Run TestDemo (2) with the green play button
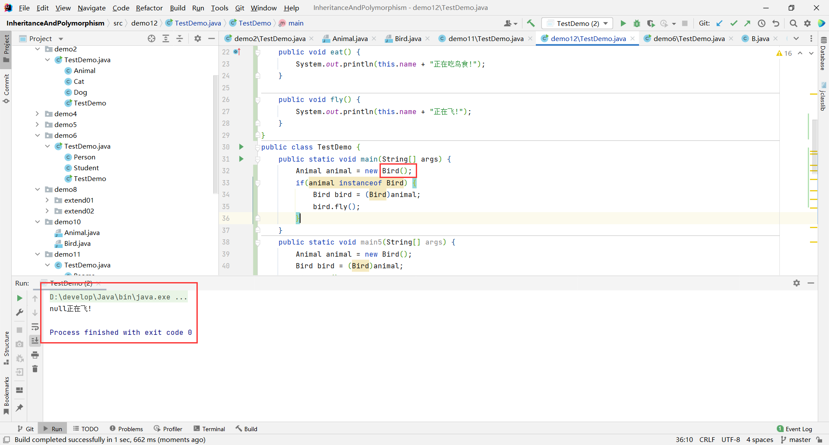 click(x=623, y=23)
